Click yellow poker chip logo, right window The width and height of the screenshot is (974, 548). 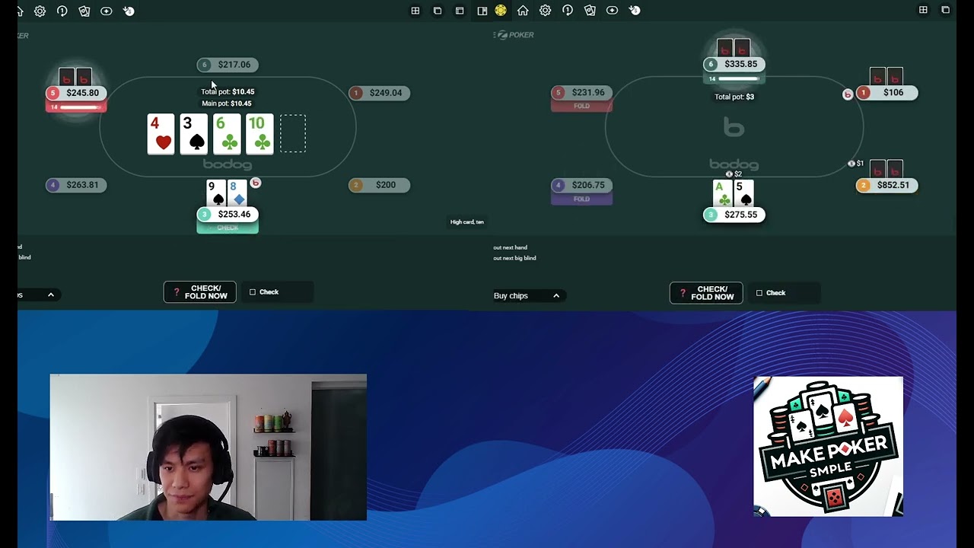click(501, 10)
